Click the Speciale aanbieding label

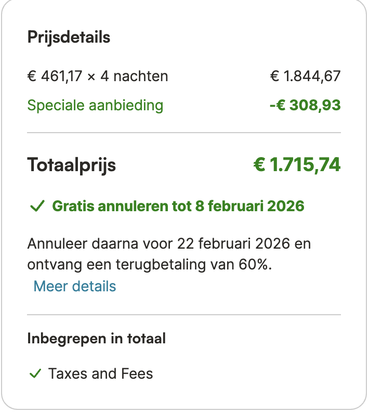point(95,106)
